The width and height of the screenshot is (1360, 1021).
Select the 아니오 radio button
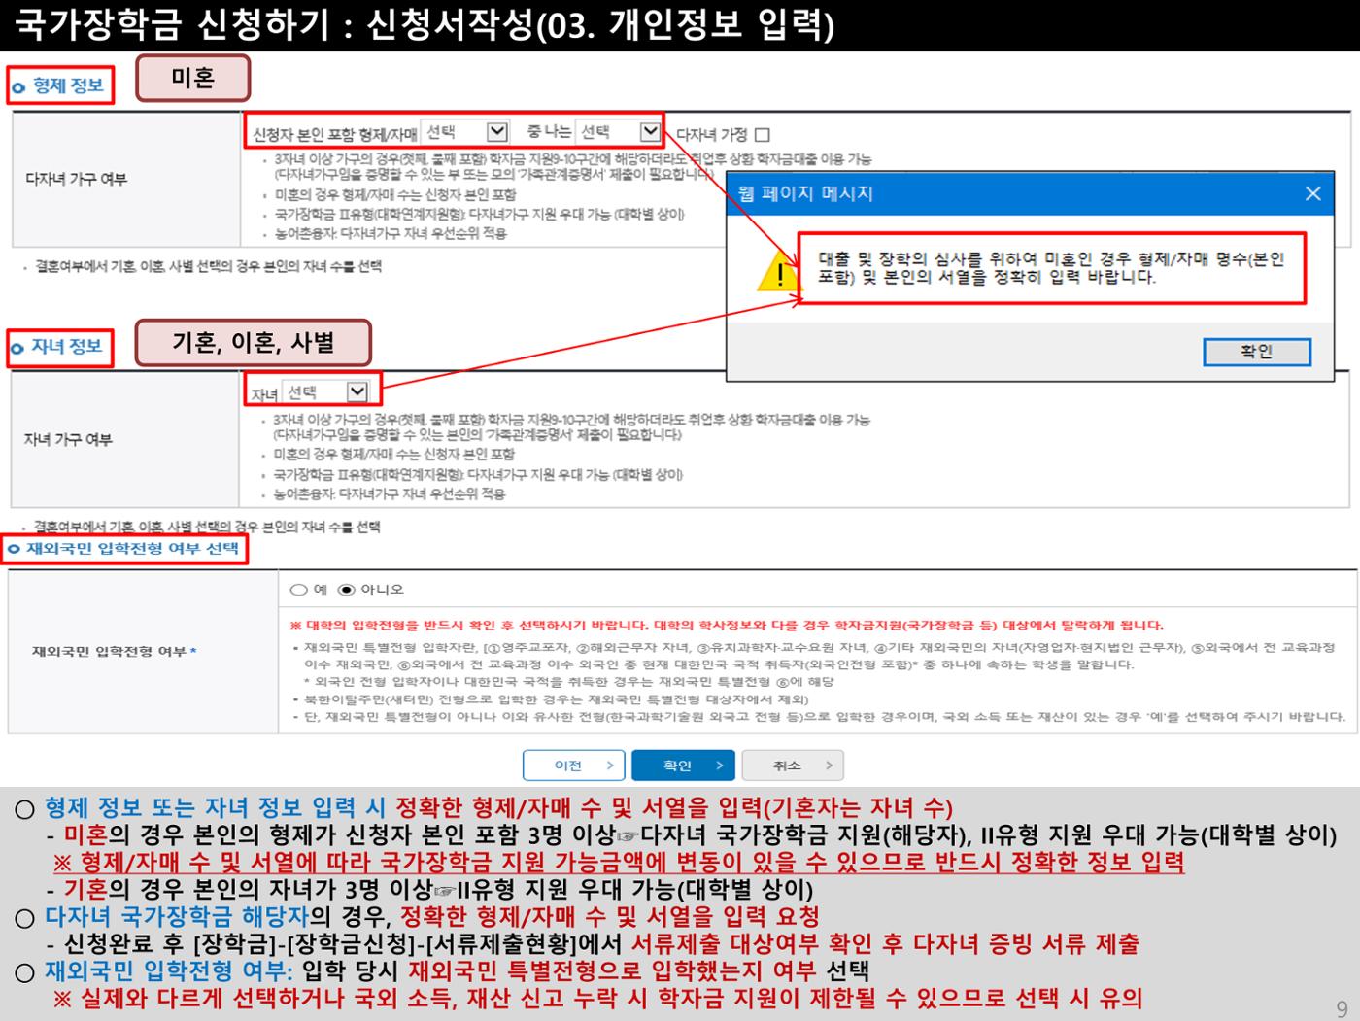click(346, 590)
